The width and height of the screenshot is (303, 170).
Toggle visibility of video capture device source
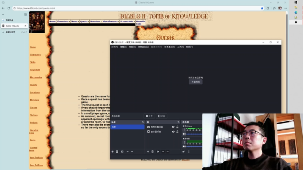tap(173, 127)
